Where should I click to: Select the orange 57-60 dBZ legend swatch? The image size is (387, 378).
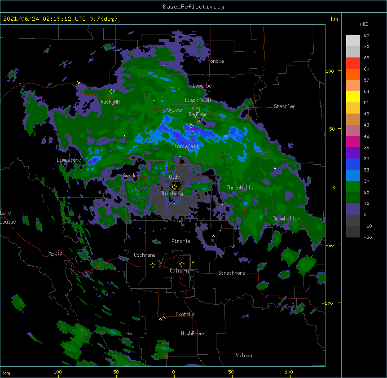coord(353,74)
